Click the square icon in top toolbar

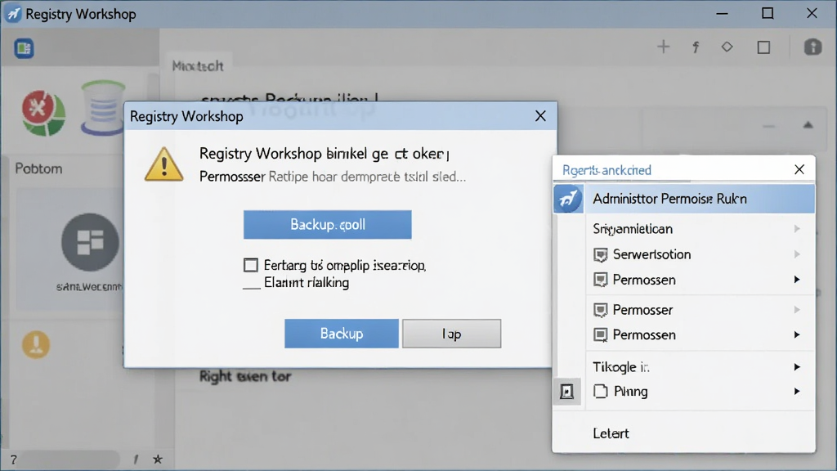(x=764, y=47)
